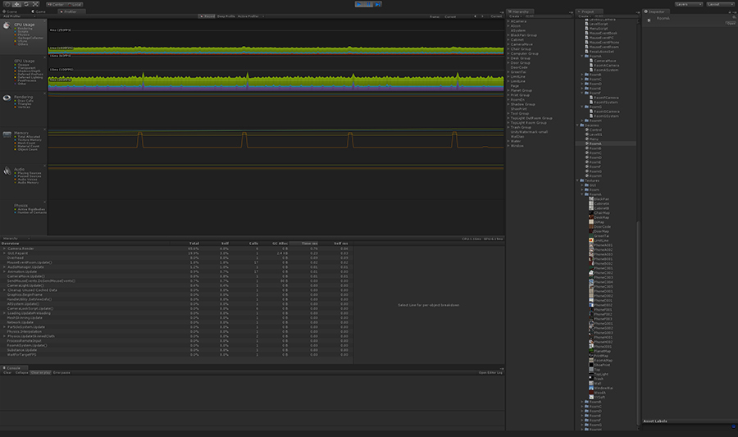
Task: Select the Control scene icon in Project
Action: (x=587, y=130)
